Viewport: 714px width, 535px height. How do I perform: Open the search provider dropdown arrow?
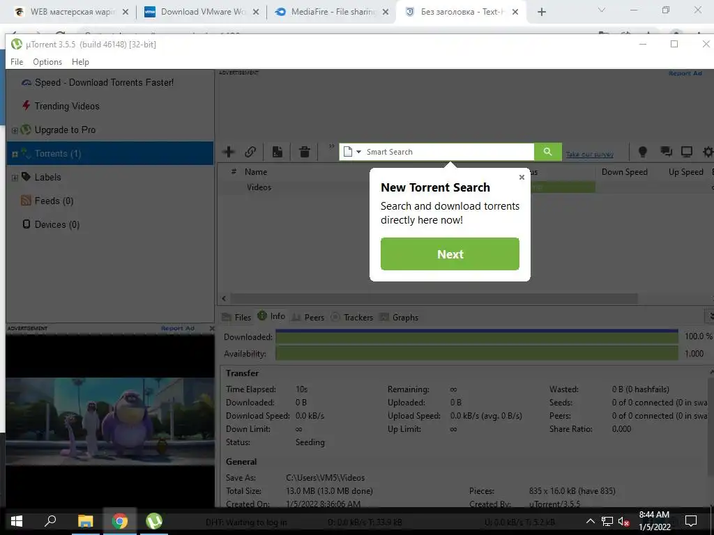[x=359, y=152]
